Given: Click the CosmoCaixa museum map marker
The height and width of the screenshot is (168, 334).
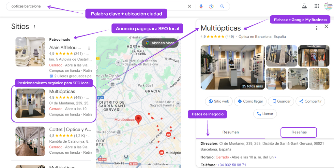Looking at the screenshot, I should pyautogui.click(x=112, y=84).
